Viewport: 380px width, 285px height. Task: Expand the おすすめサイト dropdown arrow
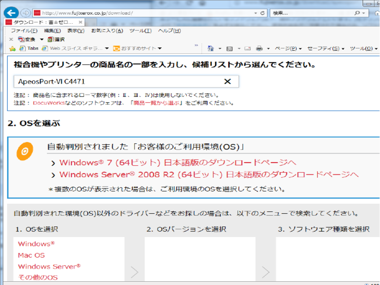160,48
